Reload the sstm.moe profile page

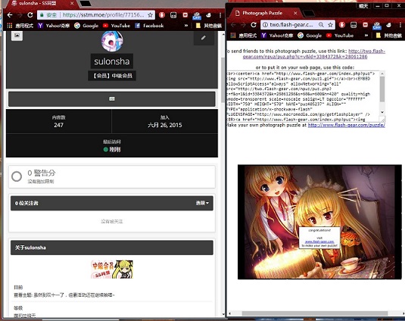click(x=30, y=15)
